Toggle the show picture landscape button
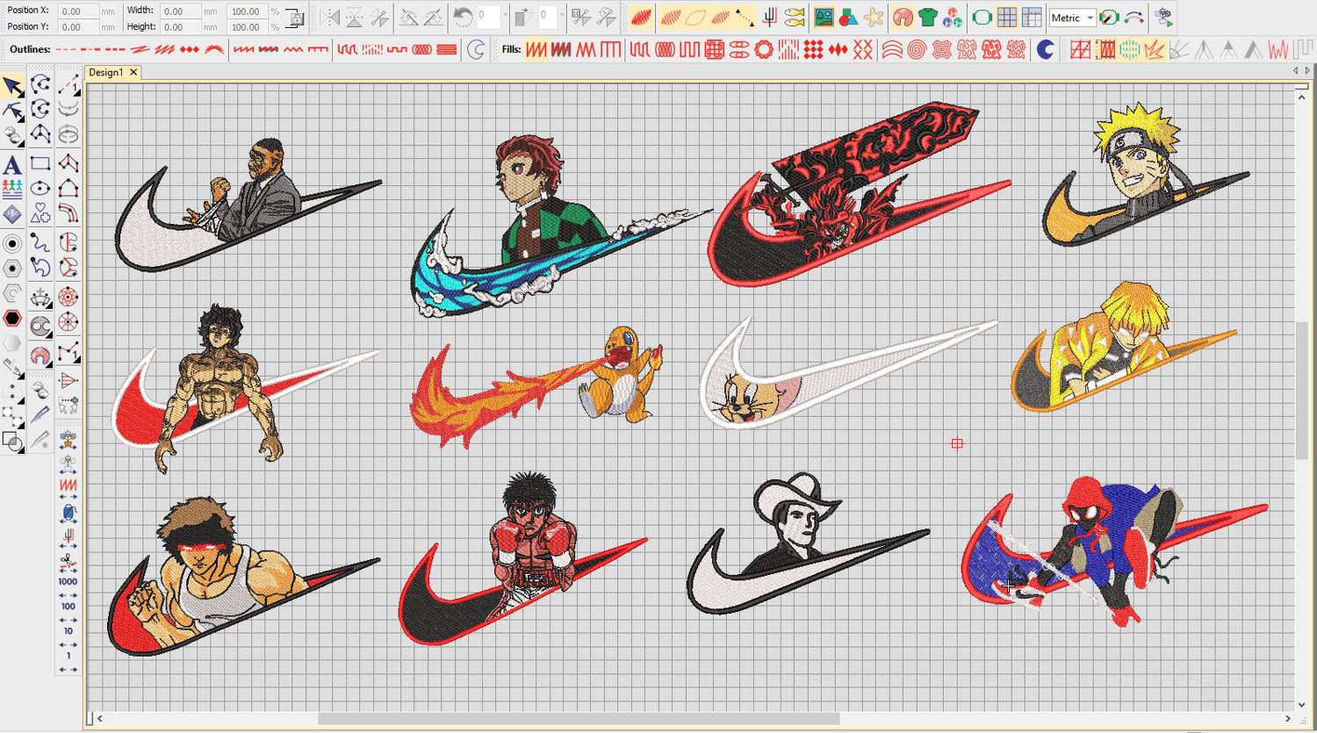This screenshot has height=733, width=1317. pyautogui.click(x=824, y=18)
